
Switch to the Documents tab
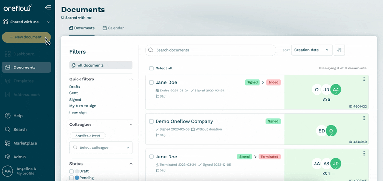(x=82, y=28)
